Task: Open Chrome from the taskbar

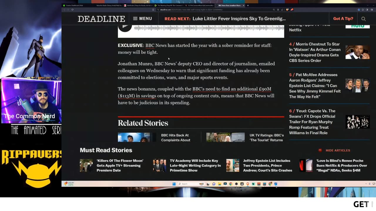Action: [x=231, y=184]
